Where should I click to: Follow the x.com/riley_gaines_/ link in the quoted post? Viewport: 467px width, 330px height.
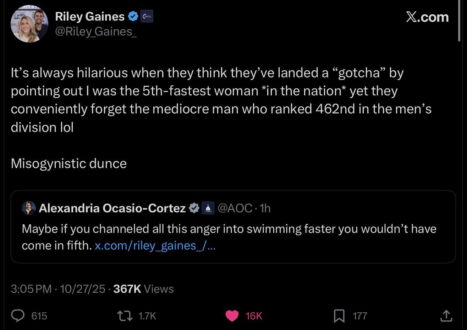pos(155,245)
